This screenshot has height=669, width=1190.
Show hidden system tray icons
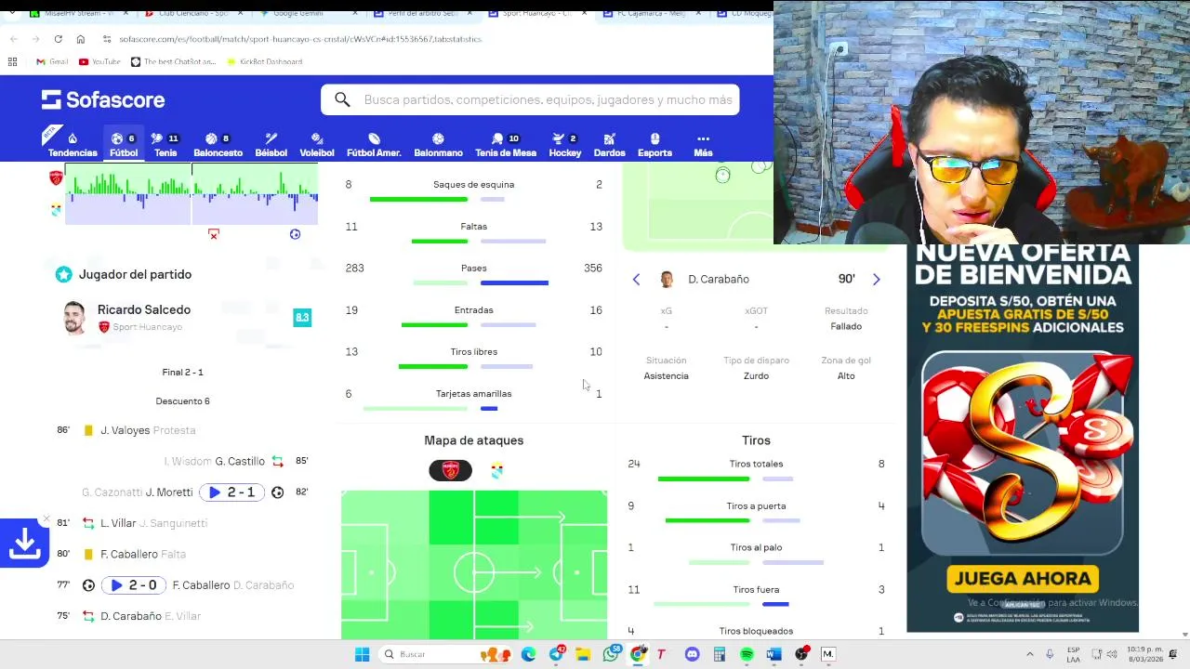[x=1029, y=654]
